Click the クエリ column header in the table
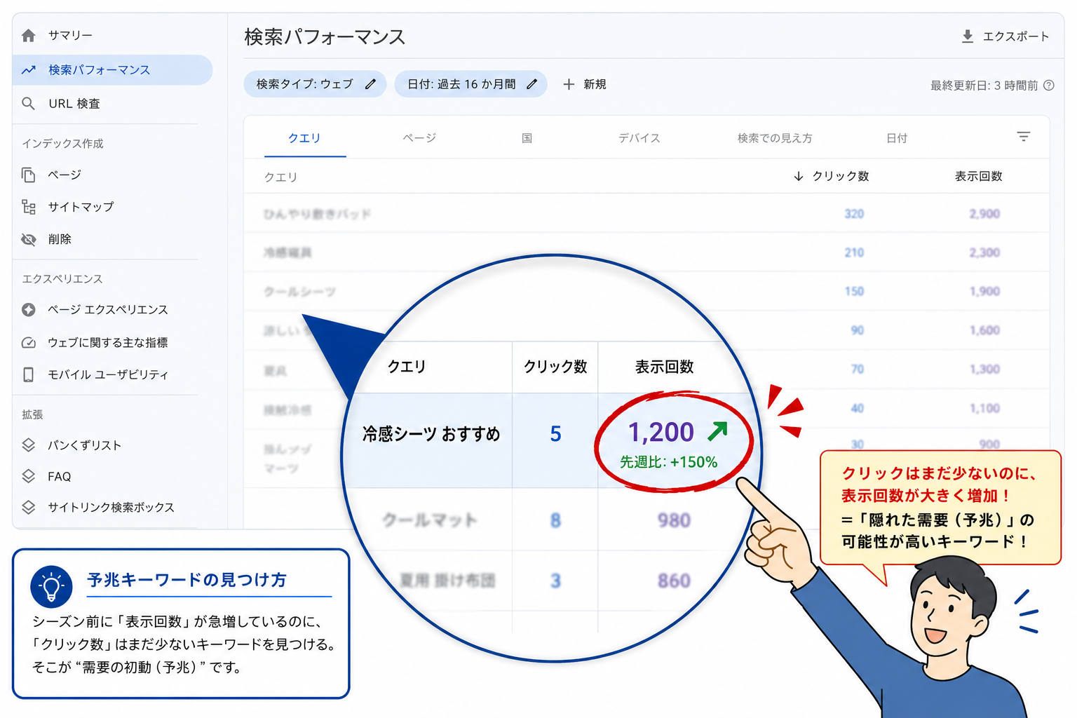1077x718 pixels. (x=280, y=177)
